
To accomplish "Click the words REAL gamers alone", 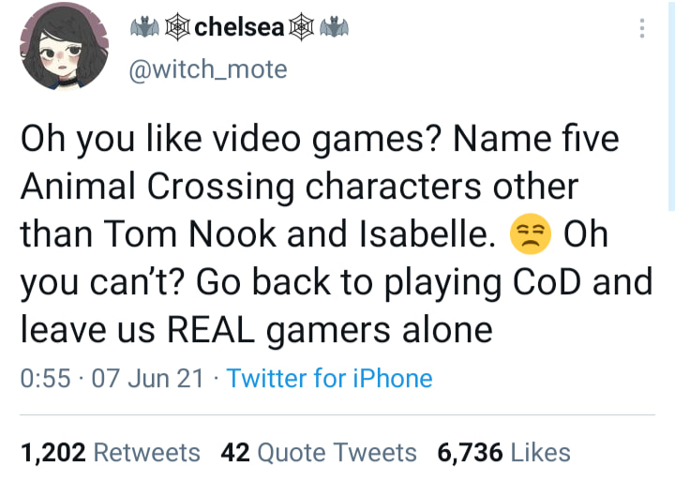I will [x=330, y=330].
